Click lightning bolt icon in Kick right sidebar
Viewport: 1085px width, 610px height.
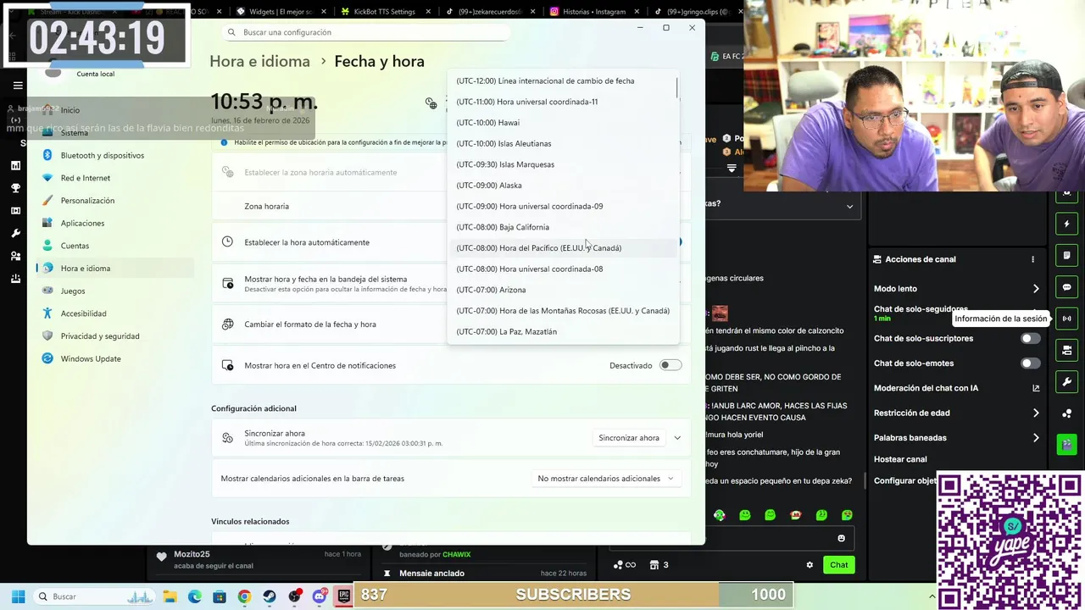tap(1067, 225)
